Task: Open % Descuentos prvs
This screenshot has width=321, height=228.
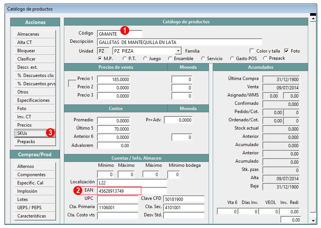Action: [x=35, y=84]
